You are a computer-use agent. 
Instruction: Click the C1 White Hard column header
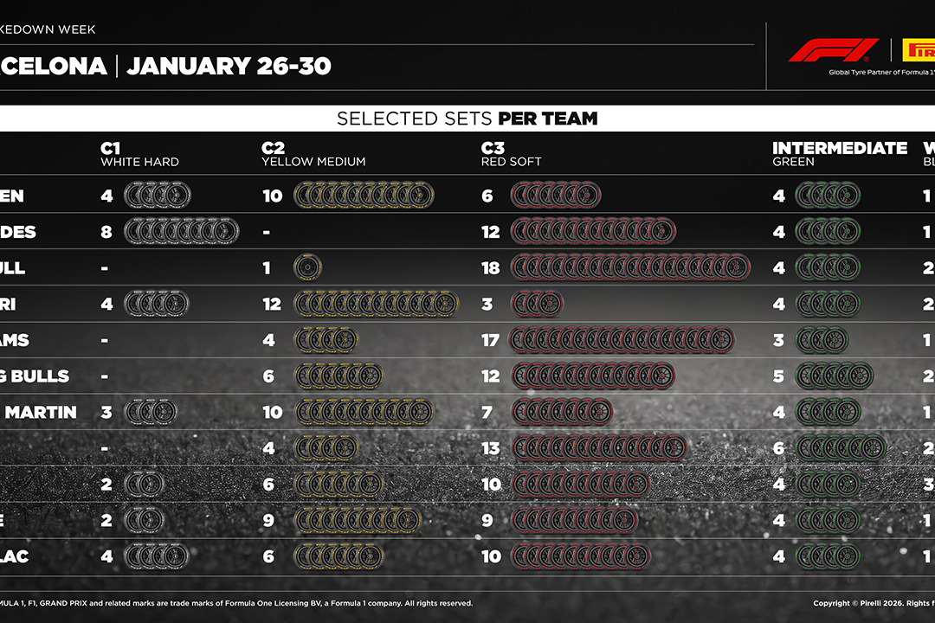tap(139, 154)
